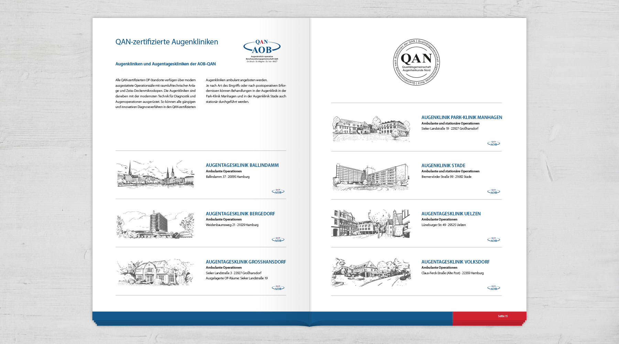Click 'Ambulante Operationen' under Volksdorf
Viewport: 619px width, 344px height.
tap(439, 268)
